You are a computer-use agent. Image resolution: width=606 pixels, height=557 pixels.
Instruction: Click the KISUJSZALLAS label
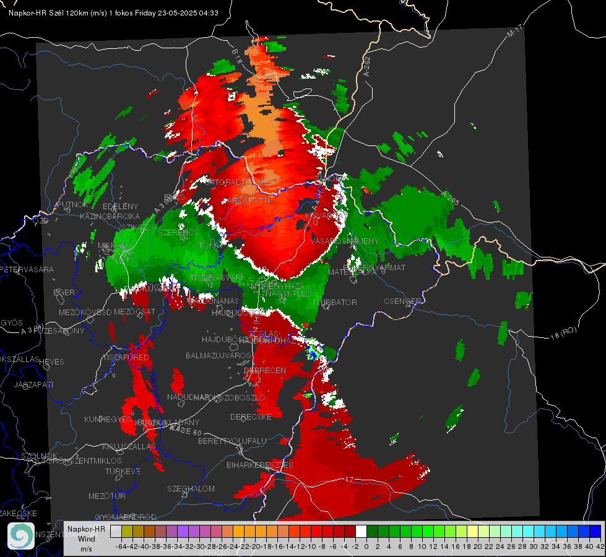[129, 446]
